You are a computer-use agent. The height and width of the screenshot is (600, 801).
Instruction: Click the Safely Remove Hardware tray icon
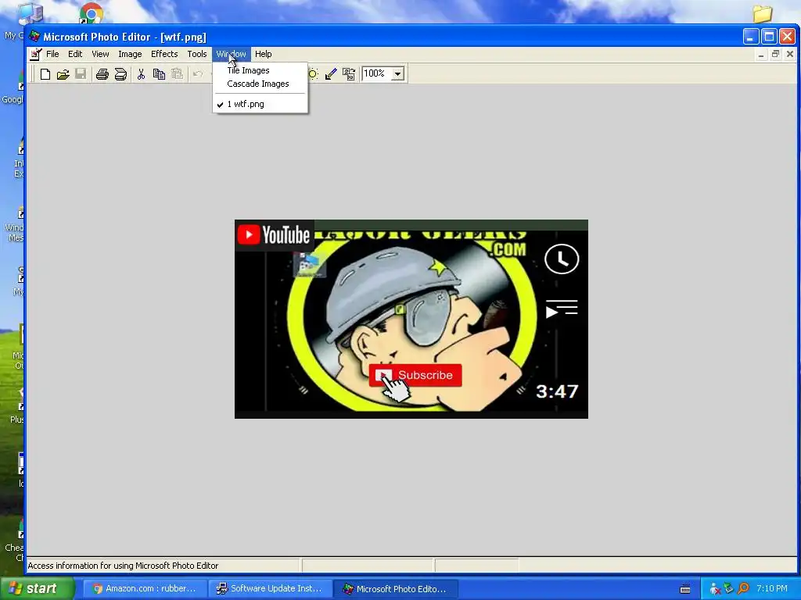[729, 589]
